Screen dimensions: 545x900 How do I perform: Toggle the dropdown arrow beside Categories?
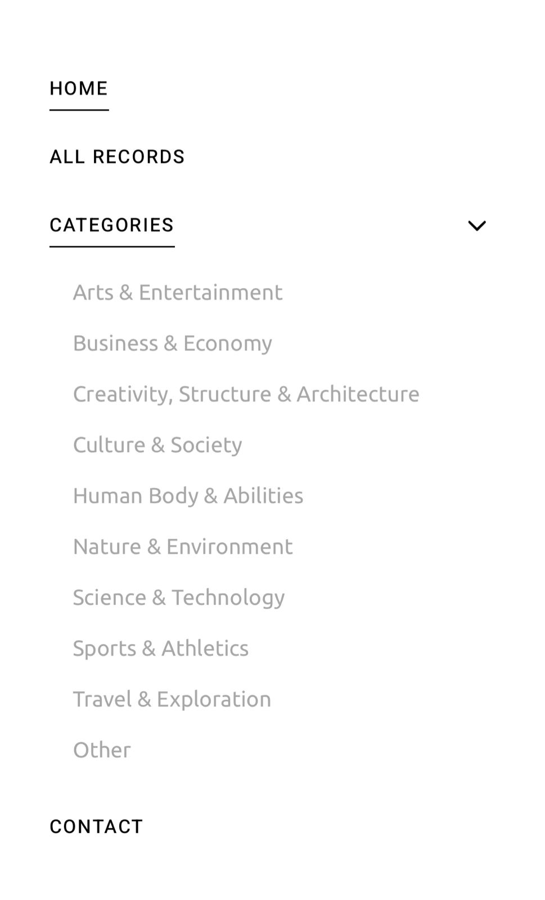pyautogui.click(x=476, y=226)
